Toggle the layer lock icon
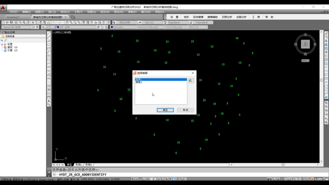 55,27
